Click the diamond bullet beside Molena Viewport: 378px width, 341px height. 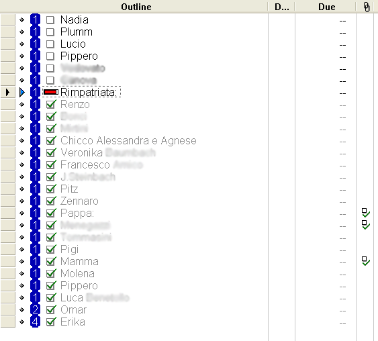click(x=22, y=273)
